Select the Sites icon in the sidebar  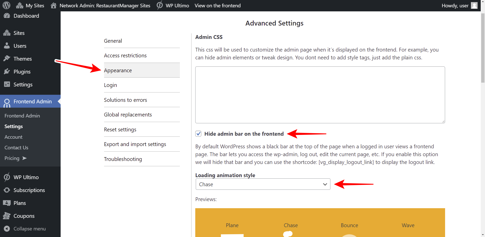7,33
